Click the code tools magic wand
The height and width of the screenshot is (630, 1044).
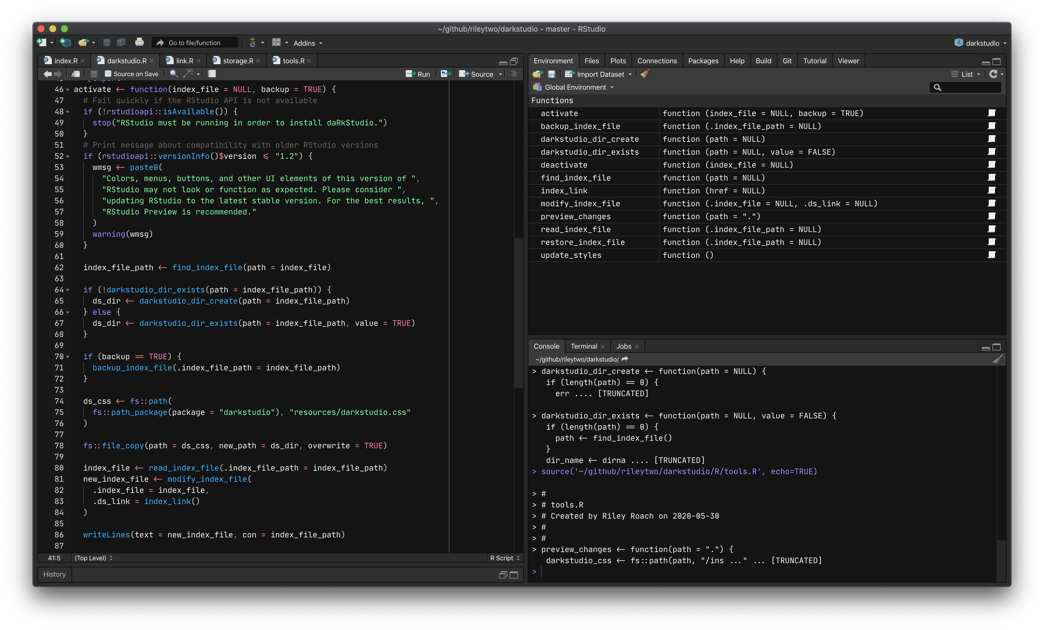(188, 74)
